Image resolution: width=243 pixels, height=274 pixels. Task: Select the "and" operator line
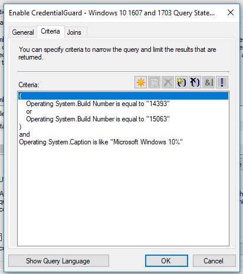25,134
